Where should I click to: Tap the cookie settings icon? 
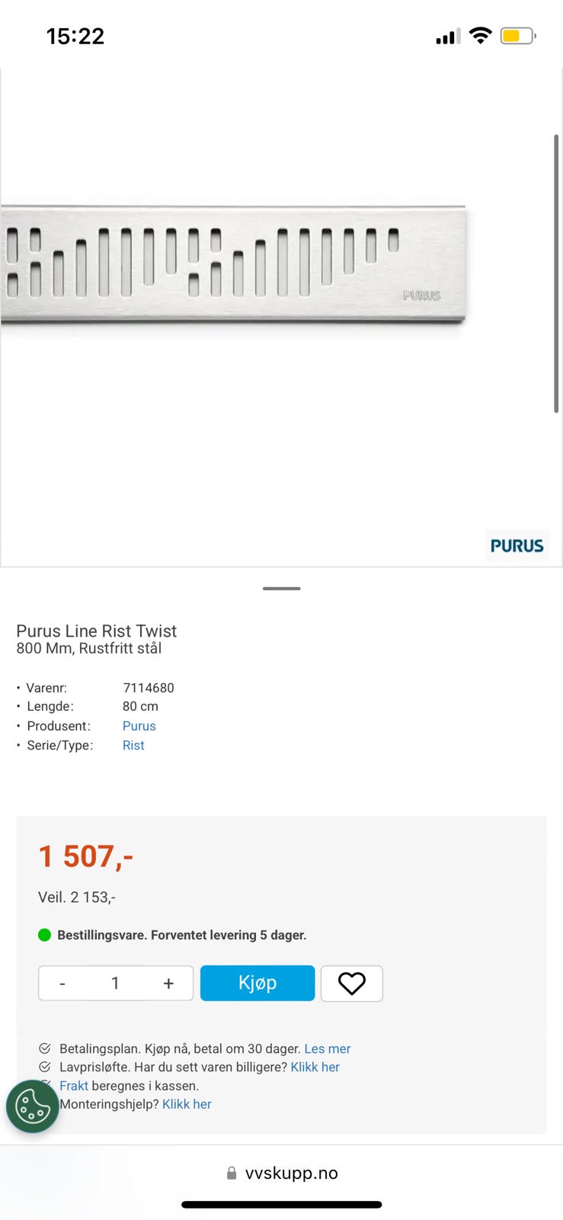tap(33, 1106)
